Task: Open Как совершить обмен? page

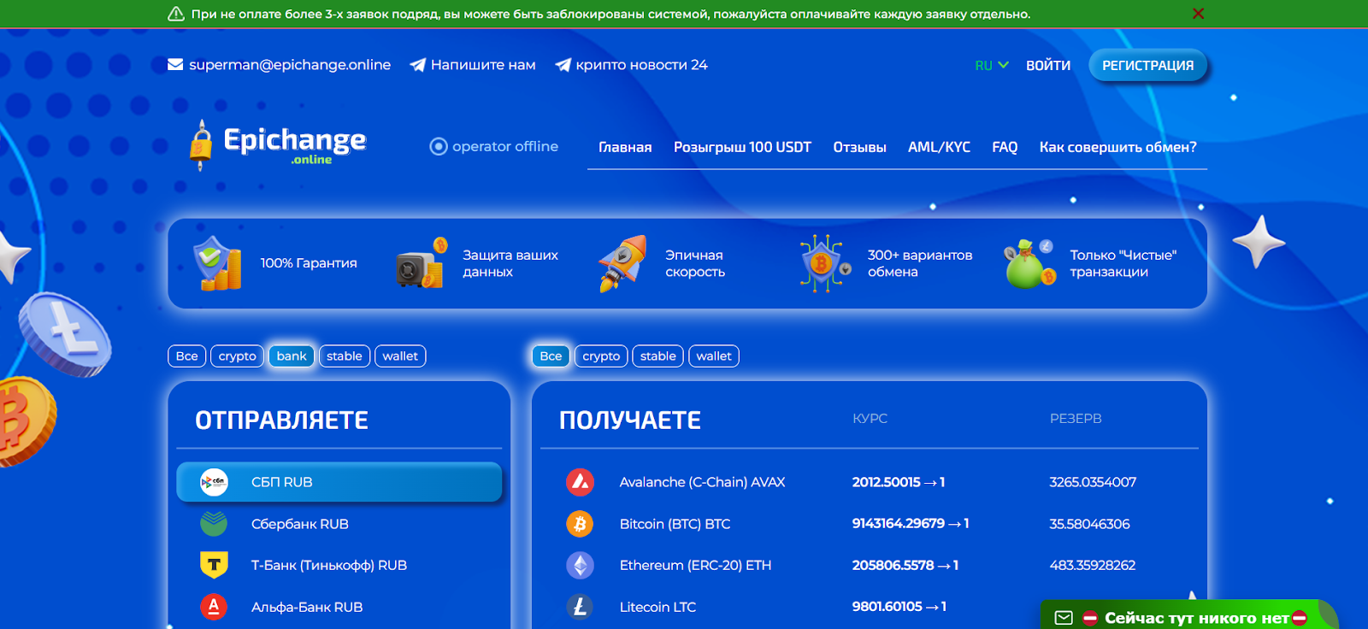Action: tap(1117, 147)
